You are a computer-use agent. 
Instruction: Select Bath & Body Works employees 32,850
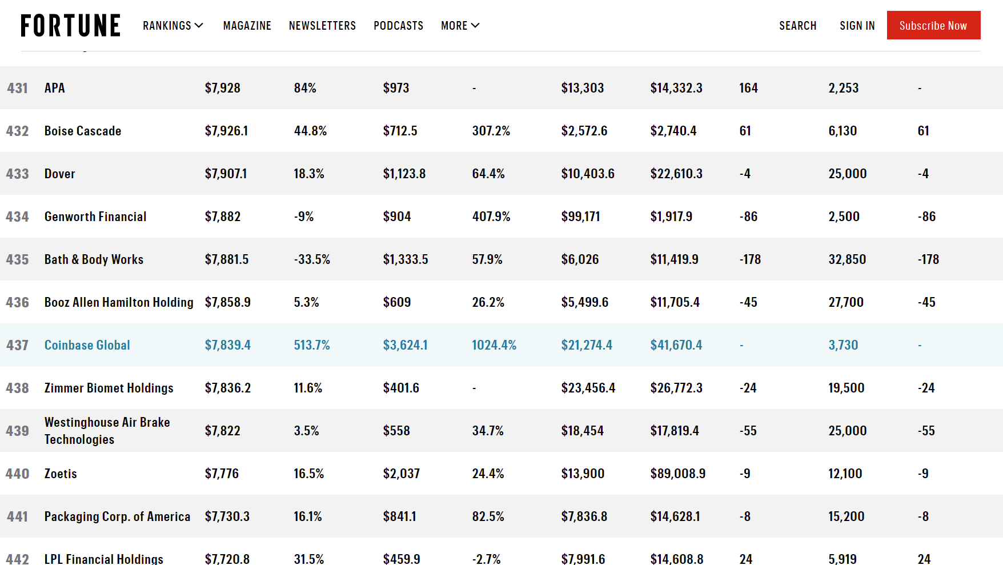848,259
